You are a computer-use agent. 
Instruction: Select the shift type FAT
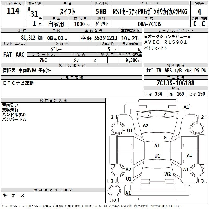pyautogui.click(x=8, y=55)
